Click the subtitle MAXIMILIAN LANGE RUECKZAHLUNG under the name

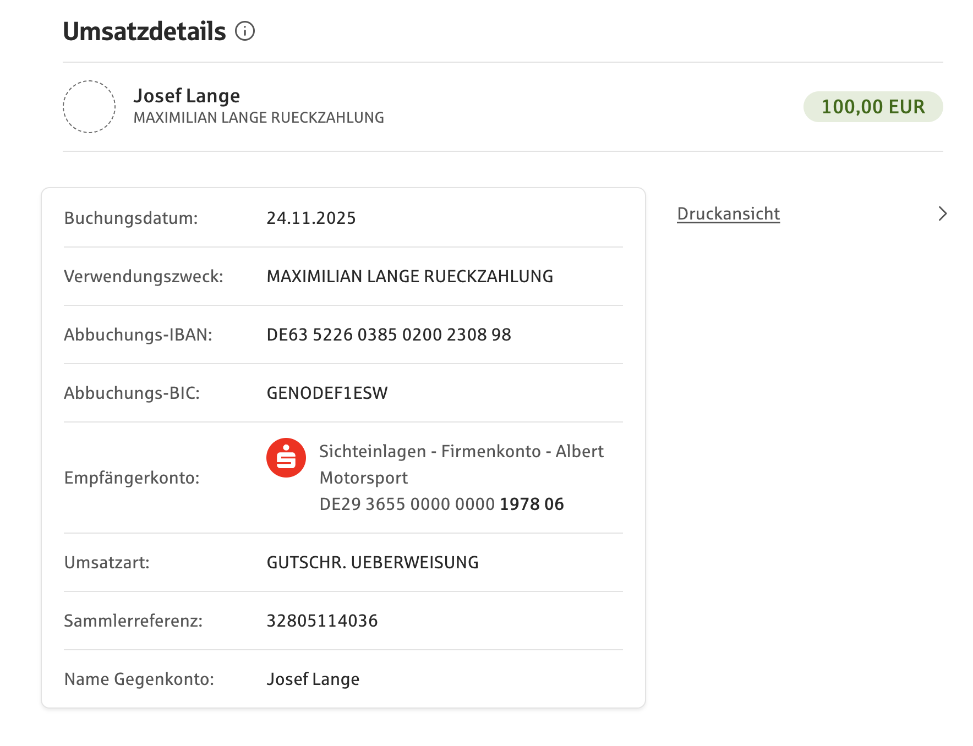tap(259, 118)
